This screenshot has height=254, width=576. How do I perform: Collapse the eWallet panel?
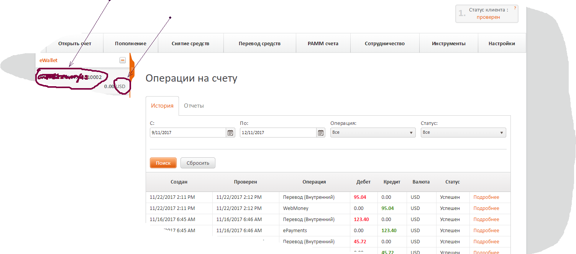pyautogui.click(x=123, y=60)
